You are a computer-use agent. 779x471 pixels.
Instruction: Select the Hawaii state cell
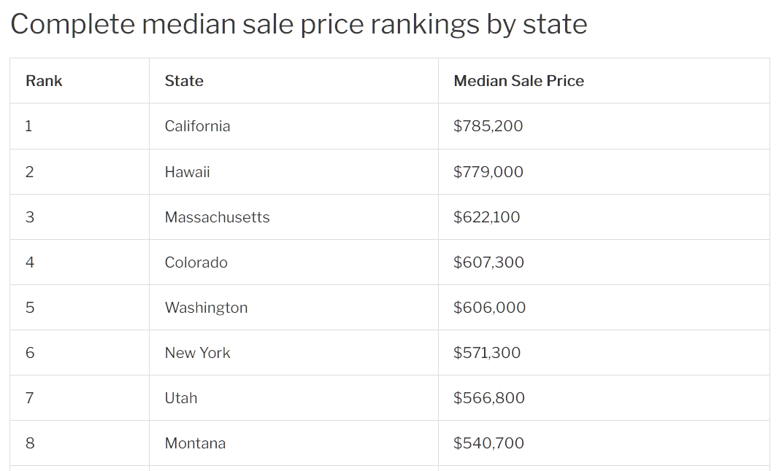(187, 172)
